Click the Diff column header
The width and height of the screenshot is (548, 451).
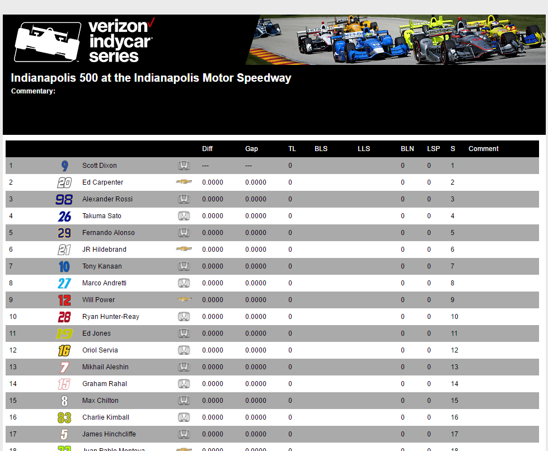tap(207, 149)
